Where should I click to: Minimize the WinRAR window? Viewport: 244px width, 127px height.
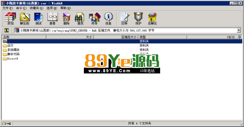(232, 3)
